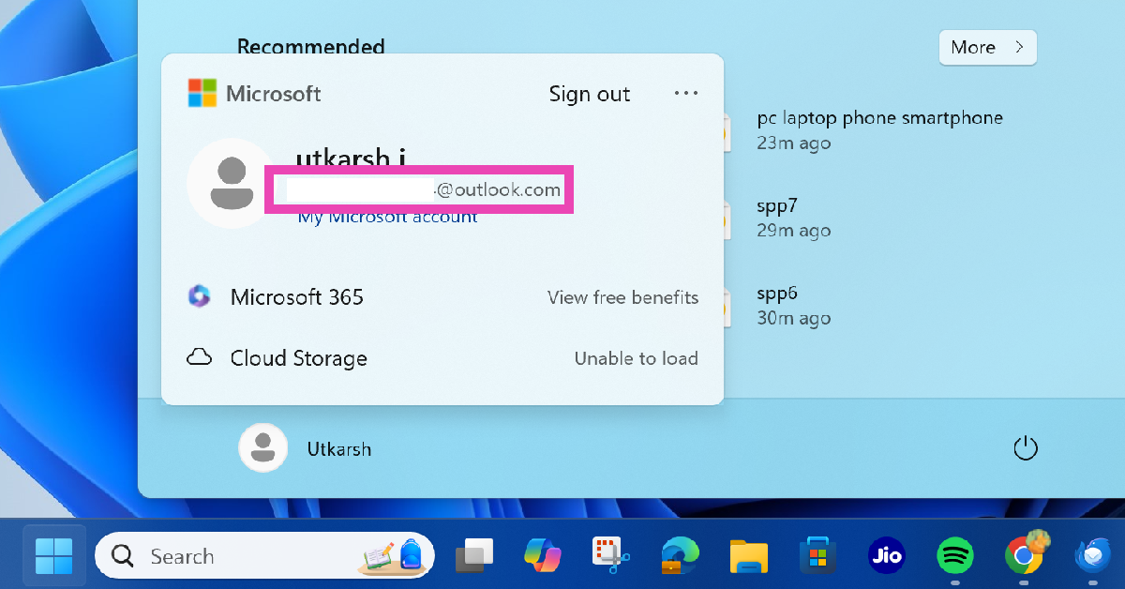Launch Google Chrome from the taskbar

tap(1024, 556)
